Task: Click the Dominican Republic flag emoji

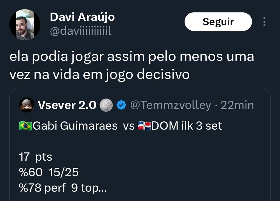Action: 144,126
